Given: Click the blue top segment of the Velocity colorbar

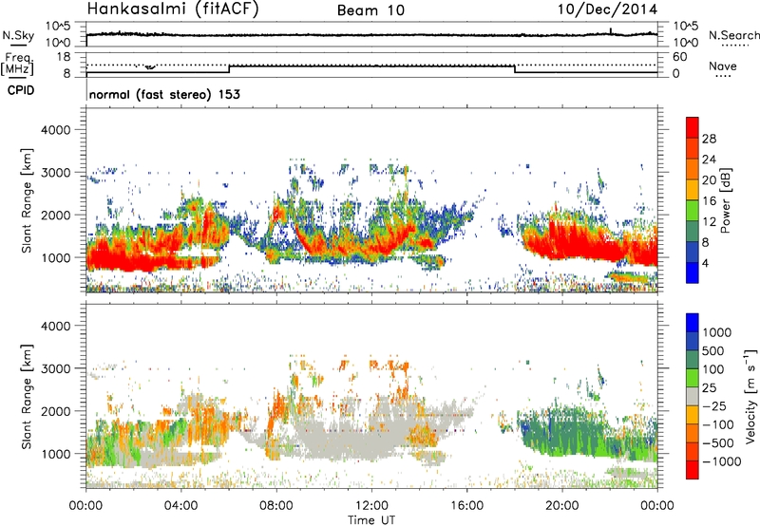Looking at the screenshot, I should point(693,323).
